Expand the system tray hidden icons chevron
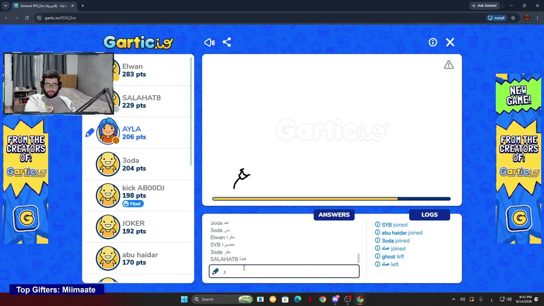Image resolution: width=544 pixels, height=306 pixels. (453, 299)
